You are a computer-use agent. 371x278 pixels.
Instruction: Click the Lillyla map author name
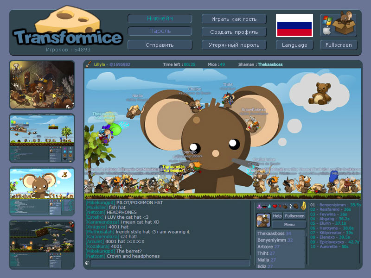coord(99,64)
